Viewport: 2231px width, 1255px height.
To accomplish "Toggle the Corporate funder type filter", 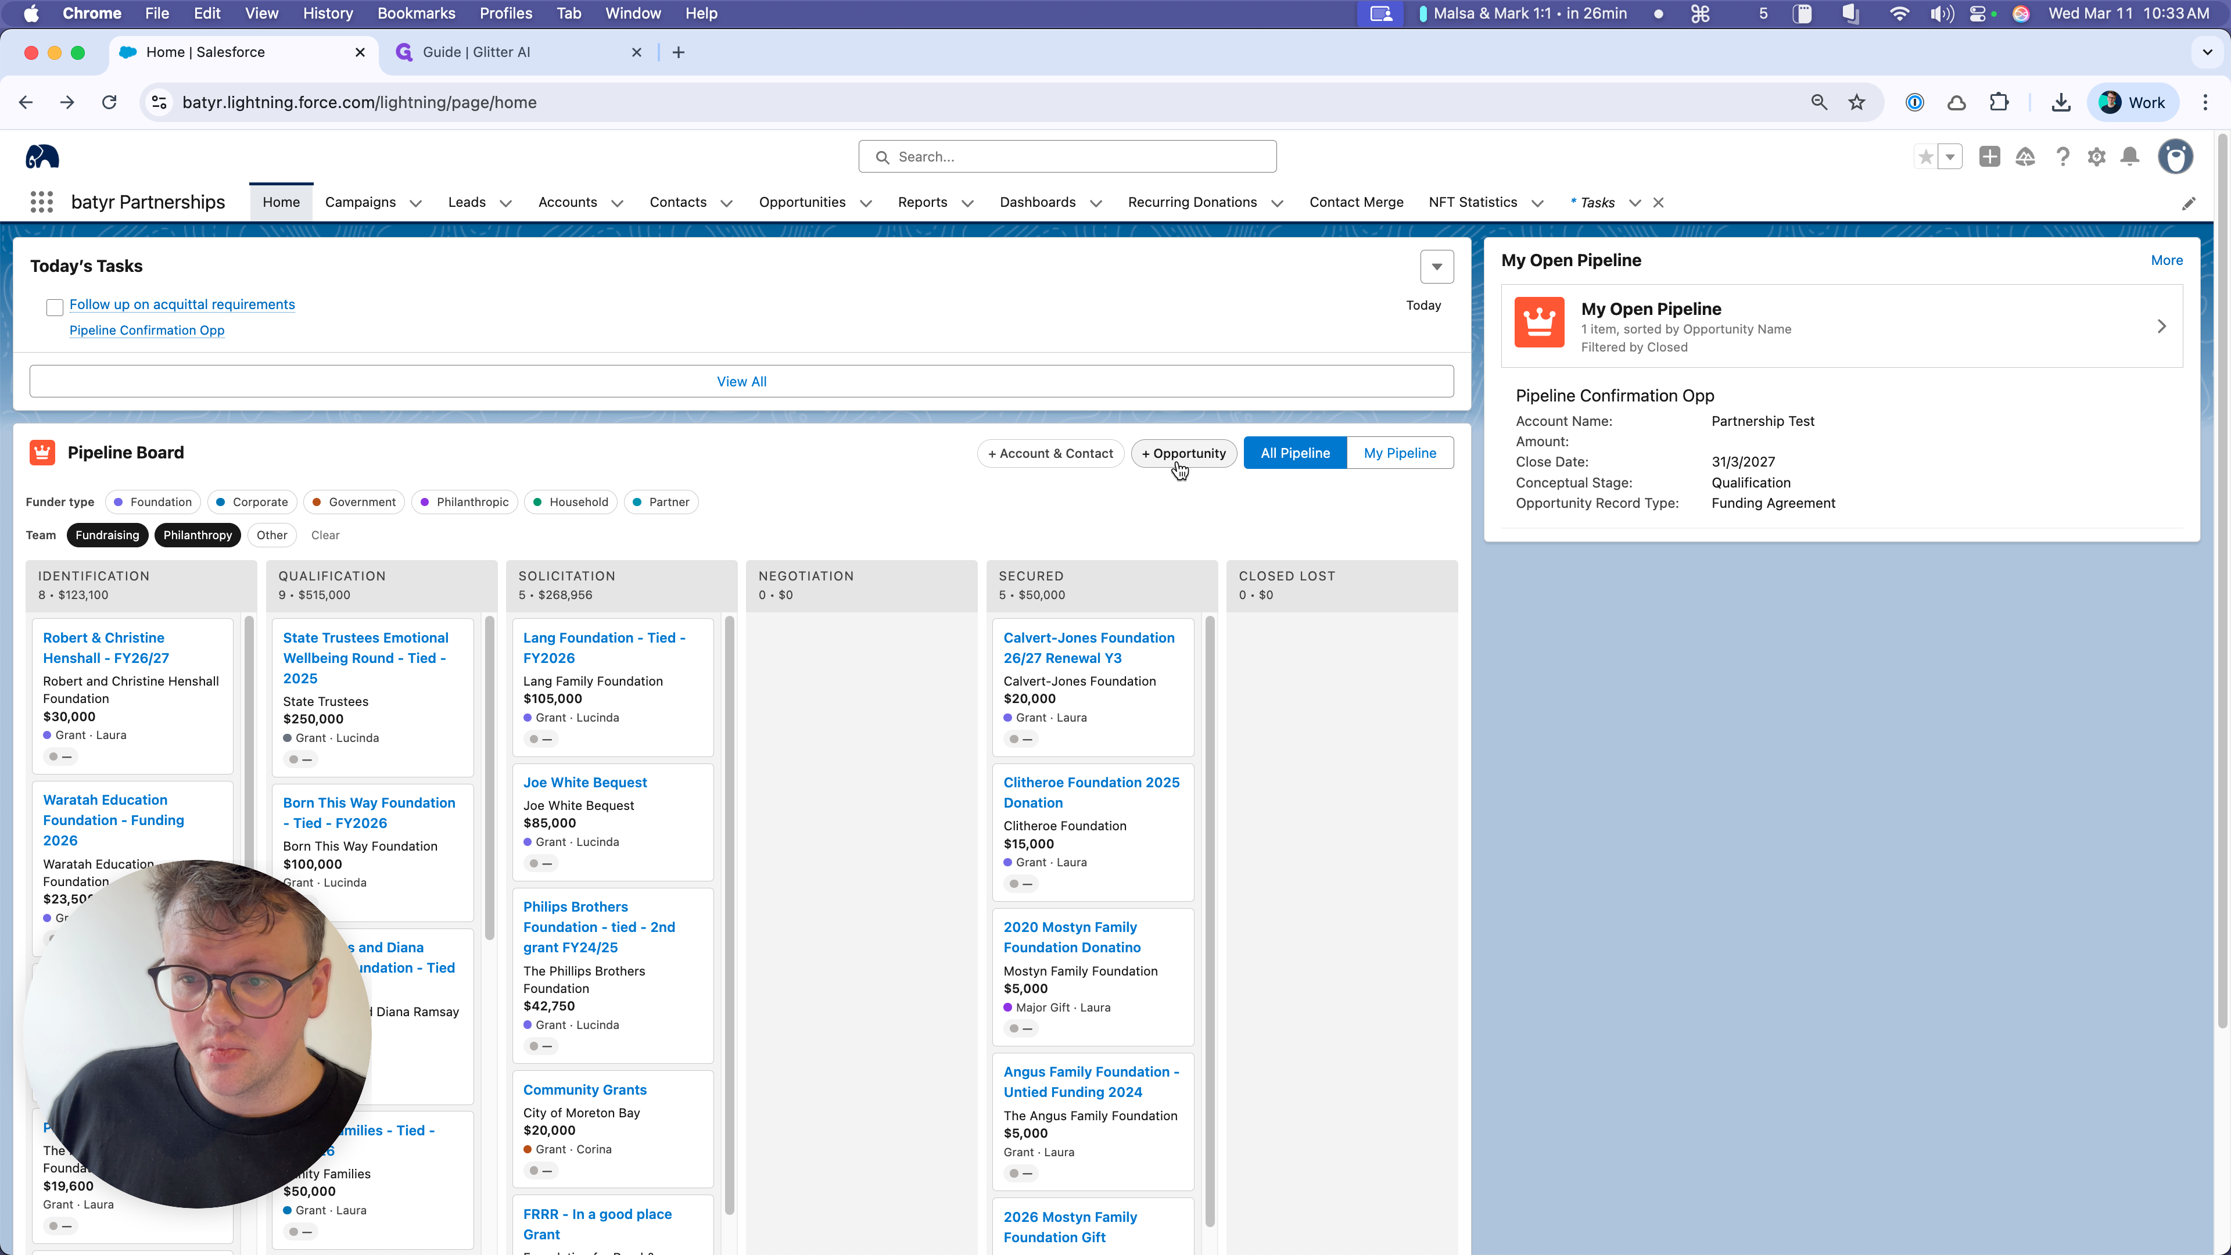I will tap(252, 503).
